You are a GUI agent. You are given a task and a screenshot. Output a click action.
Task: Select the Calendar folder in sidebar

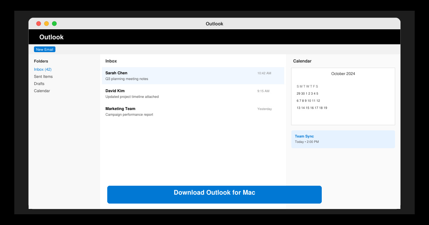42,91
